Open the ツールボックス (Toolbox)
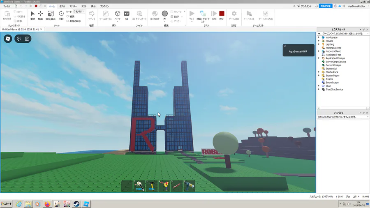The width and height of the screenshot is (370, 208). click(106, 16)
